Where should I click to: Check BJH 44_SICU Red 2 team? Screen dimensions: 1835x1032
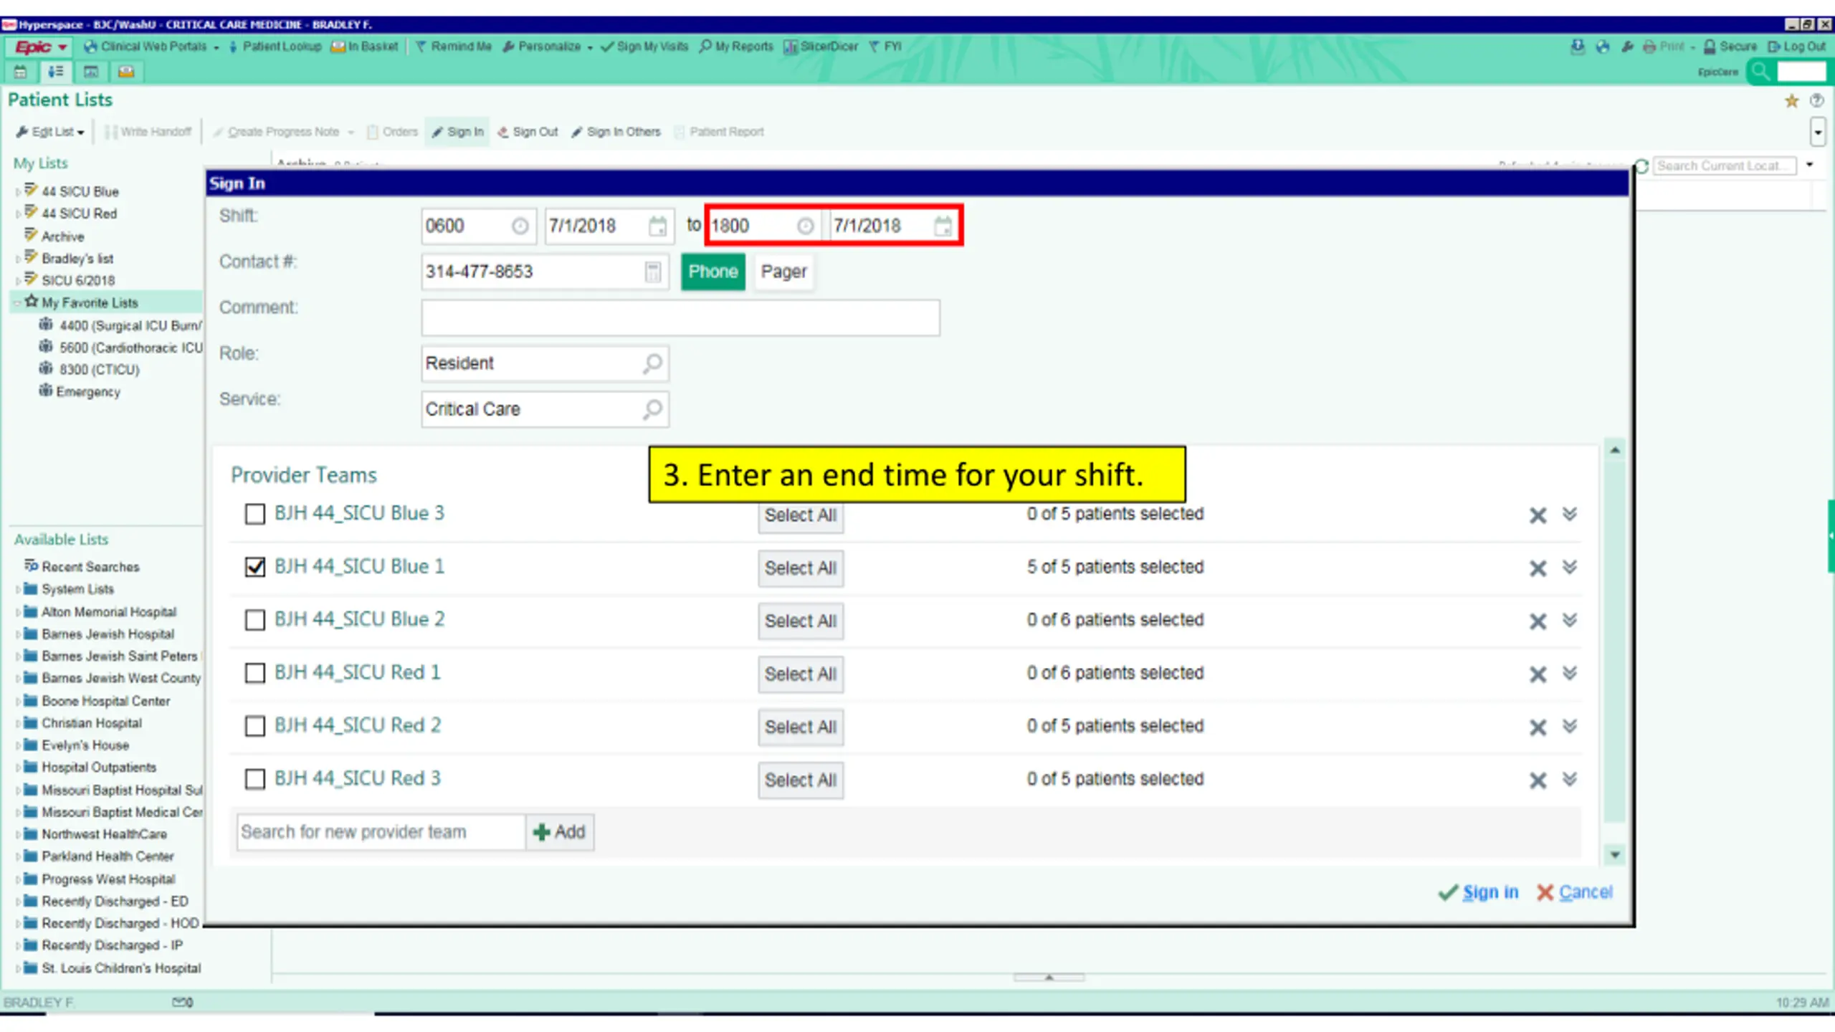click(254, 726)
